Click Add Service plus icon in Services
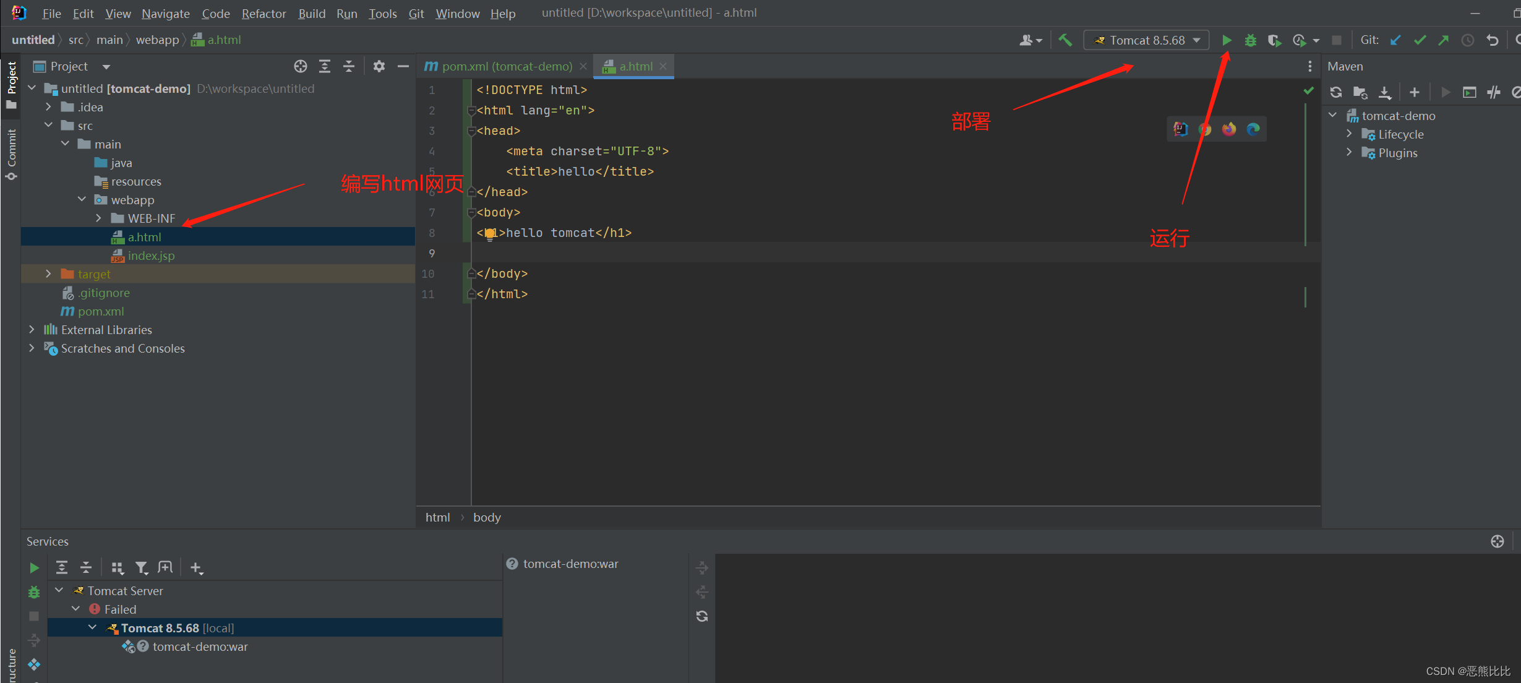Screen dimensions: 1521x683 [196, 568]
